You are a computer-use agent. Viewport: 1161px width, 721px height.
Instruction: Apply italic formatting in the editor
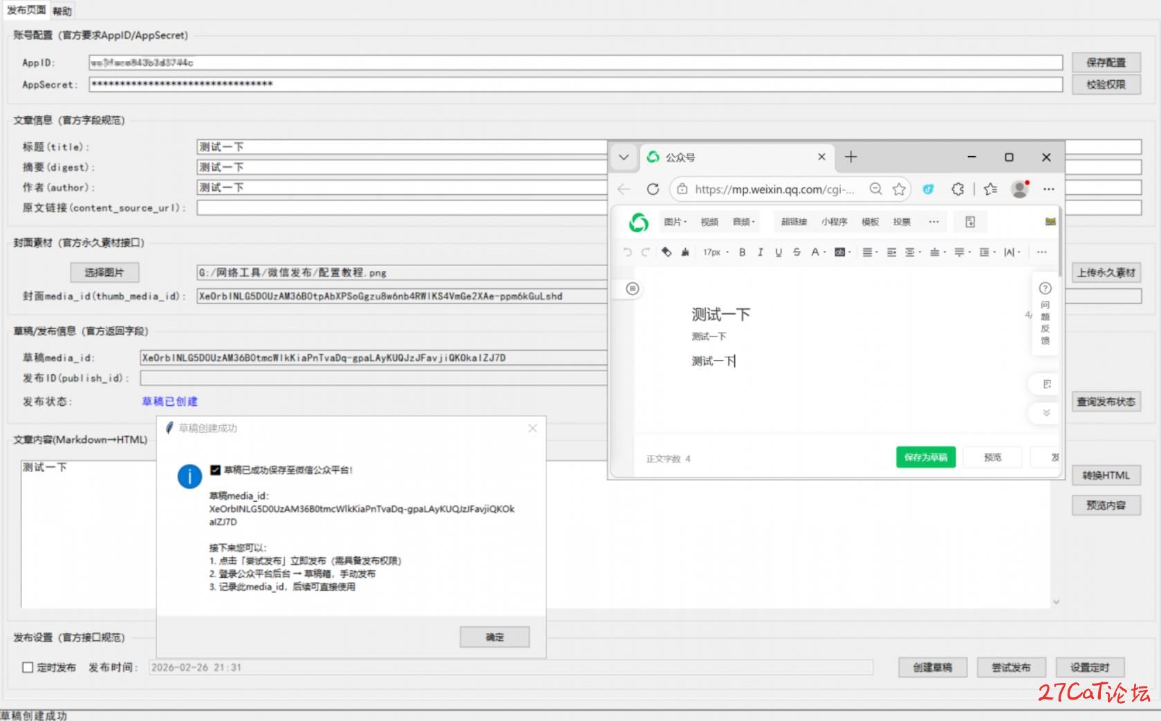point(760,252)
